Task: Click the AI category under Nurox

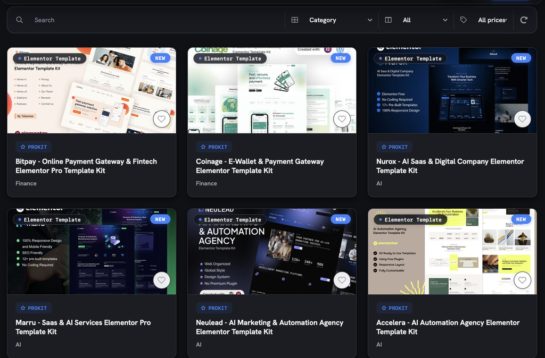Action: pyautogui.click(x=379, y=183)
